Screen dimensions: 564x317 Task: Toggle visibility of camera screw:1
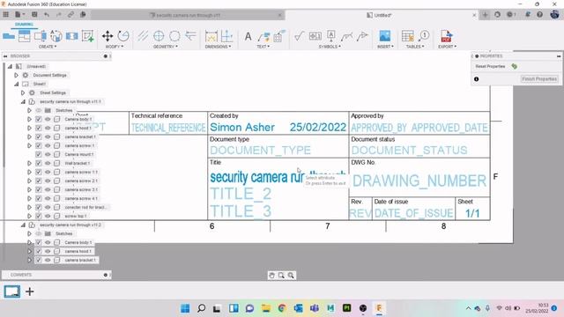pyautogui.click(x=48, y=145)
